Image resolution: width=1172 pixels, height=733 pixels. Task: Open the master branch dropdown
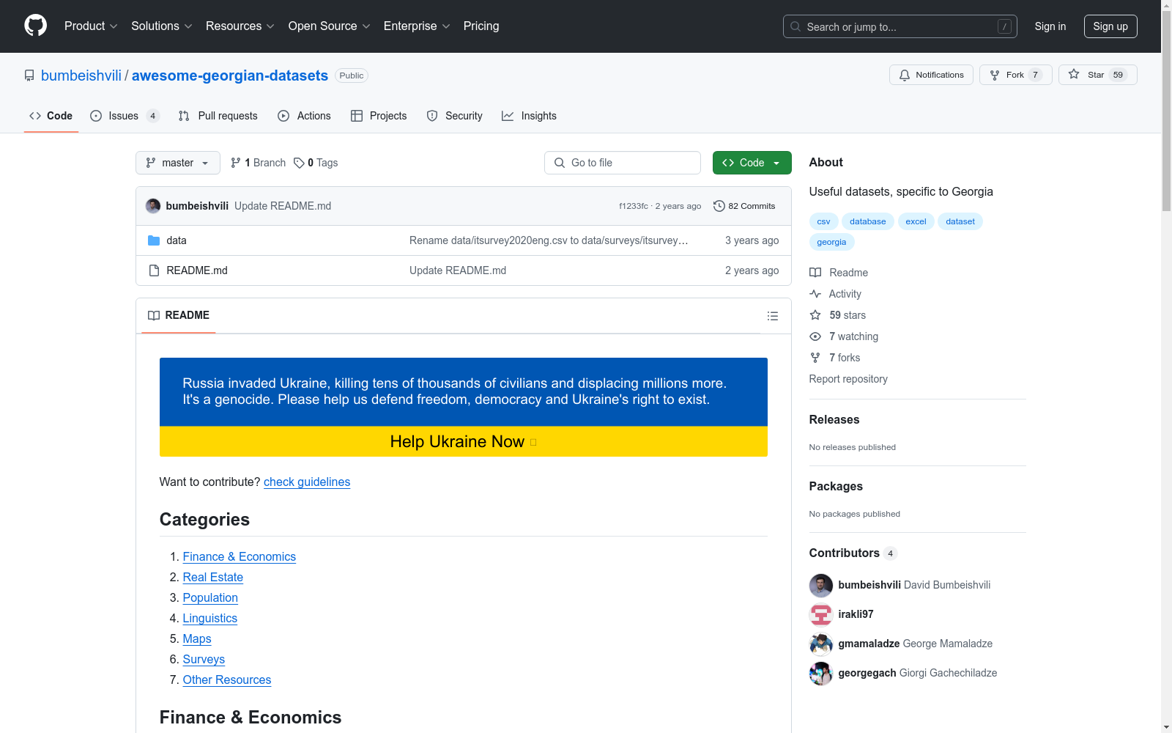[x=178, y=163]
